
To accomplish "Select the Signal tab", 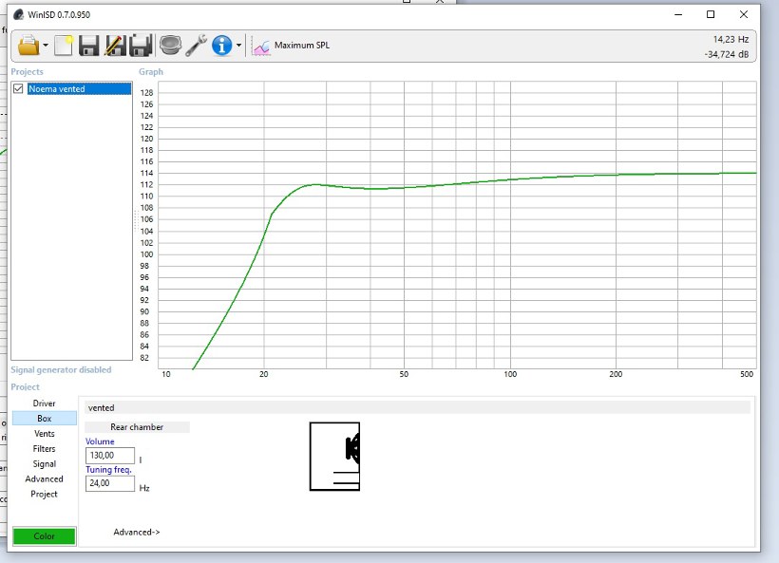I will tap(44, 464).
